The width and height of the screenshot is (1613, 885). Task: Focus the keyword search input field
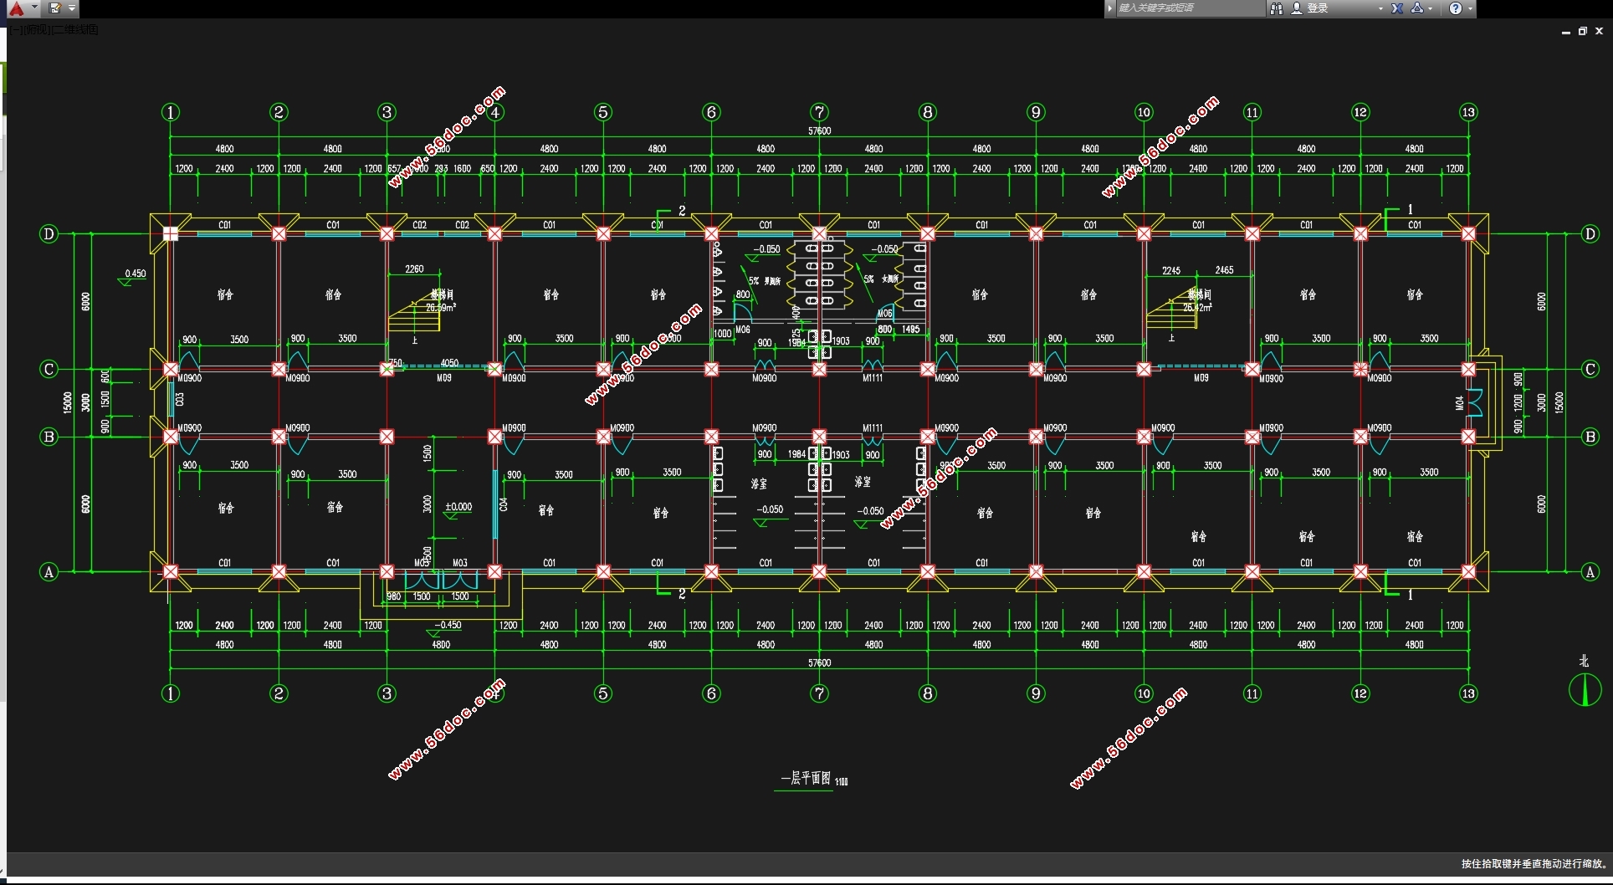[x=1190, y=8]
